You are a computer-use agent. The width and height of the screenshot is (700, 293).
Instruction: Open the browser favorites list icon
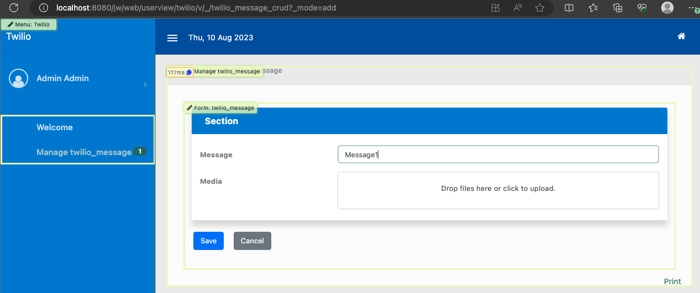click(x=593, y=8)
